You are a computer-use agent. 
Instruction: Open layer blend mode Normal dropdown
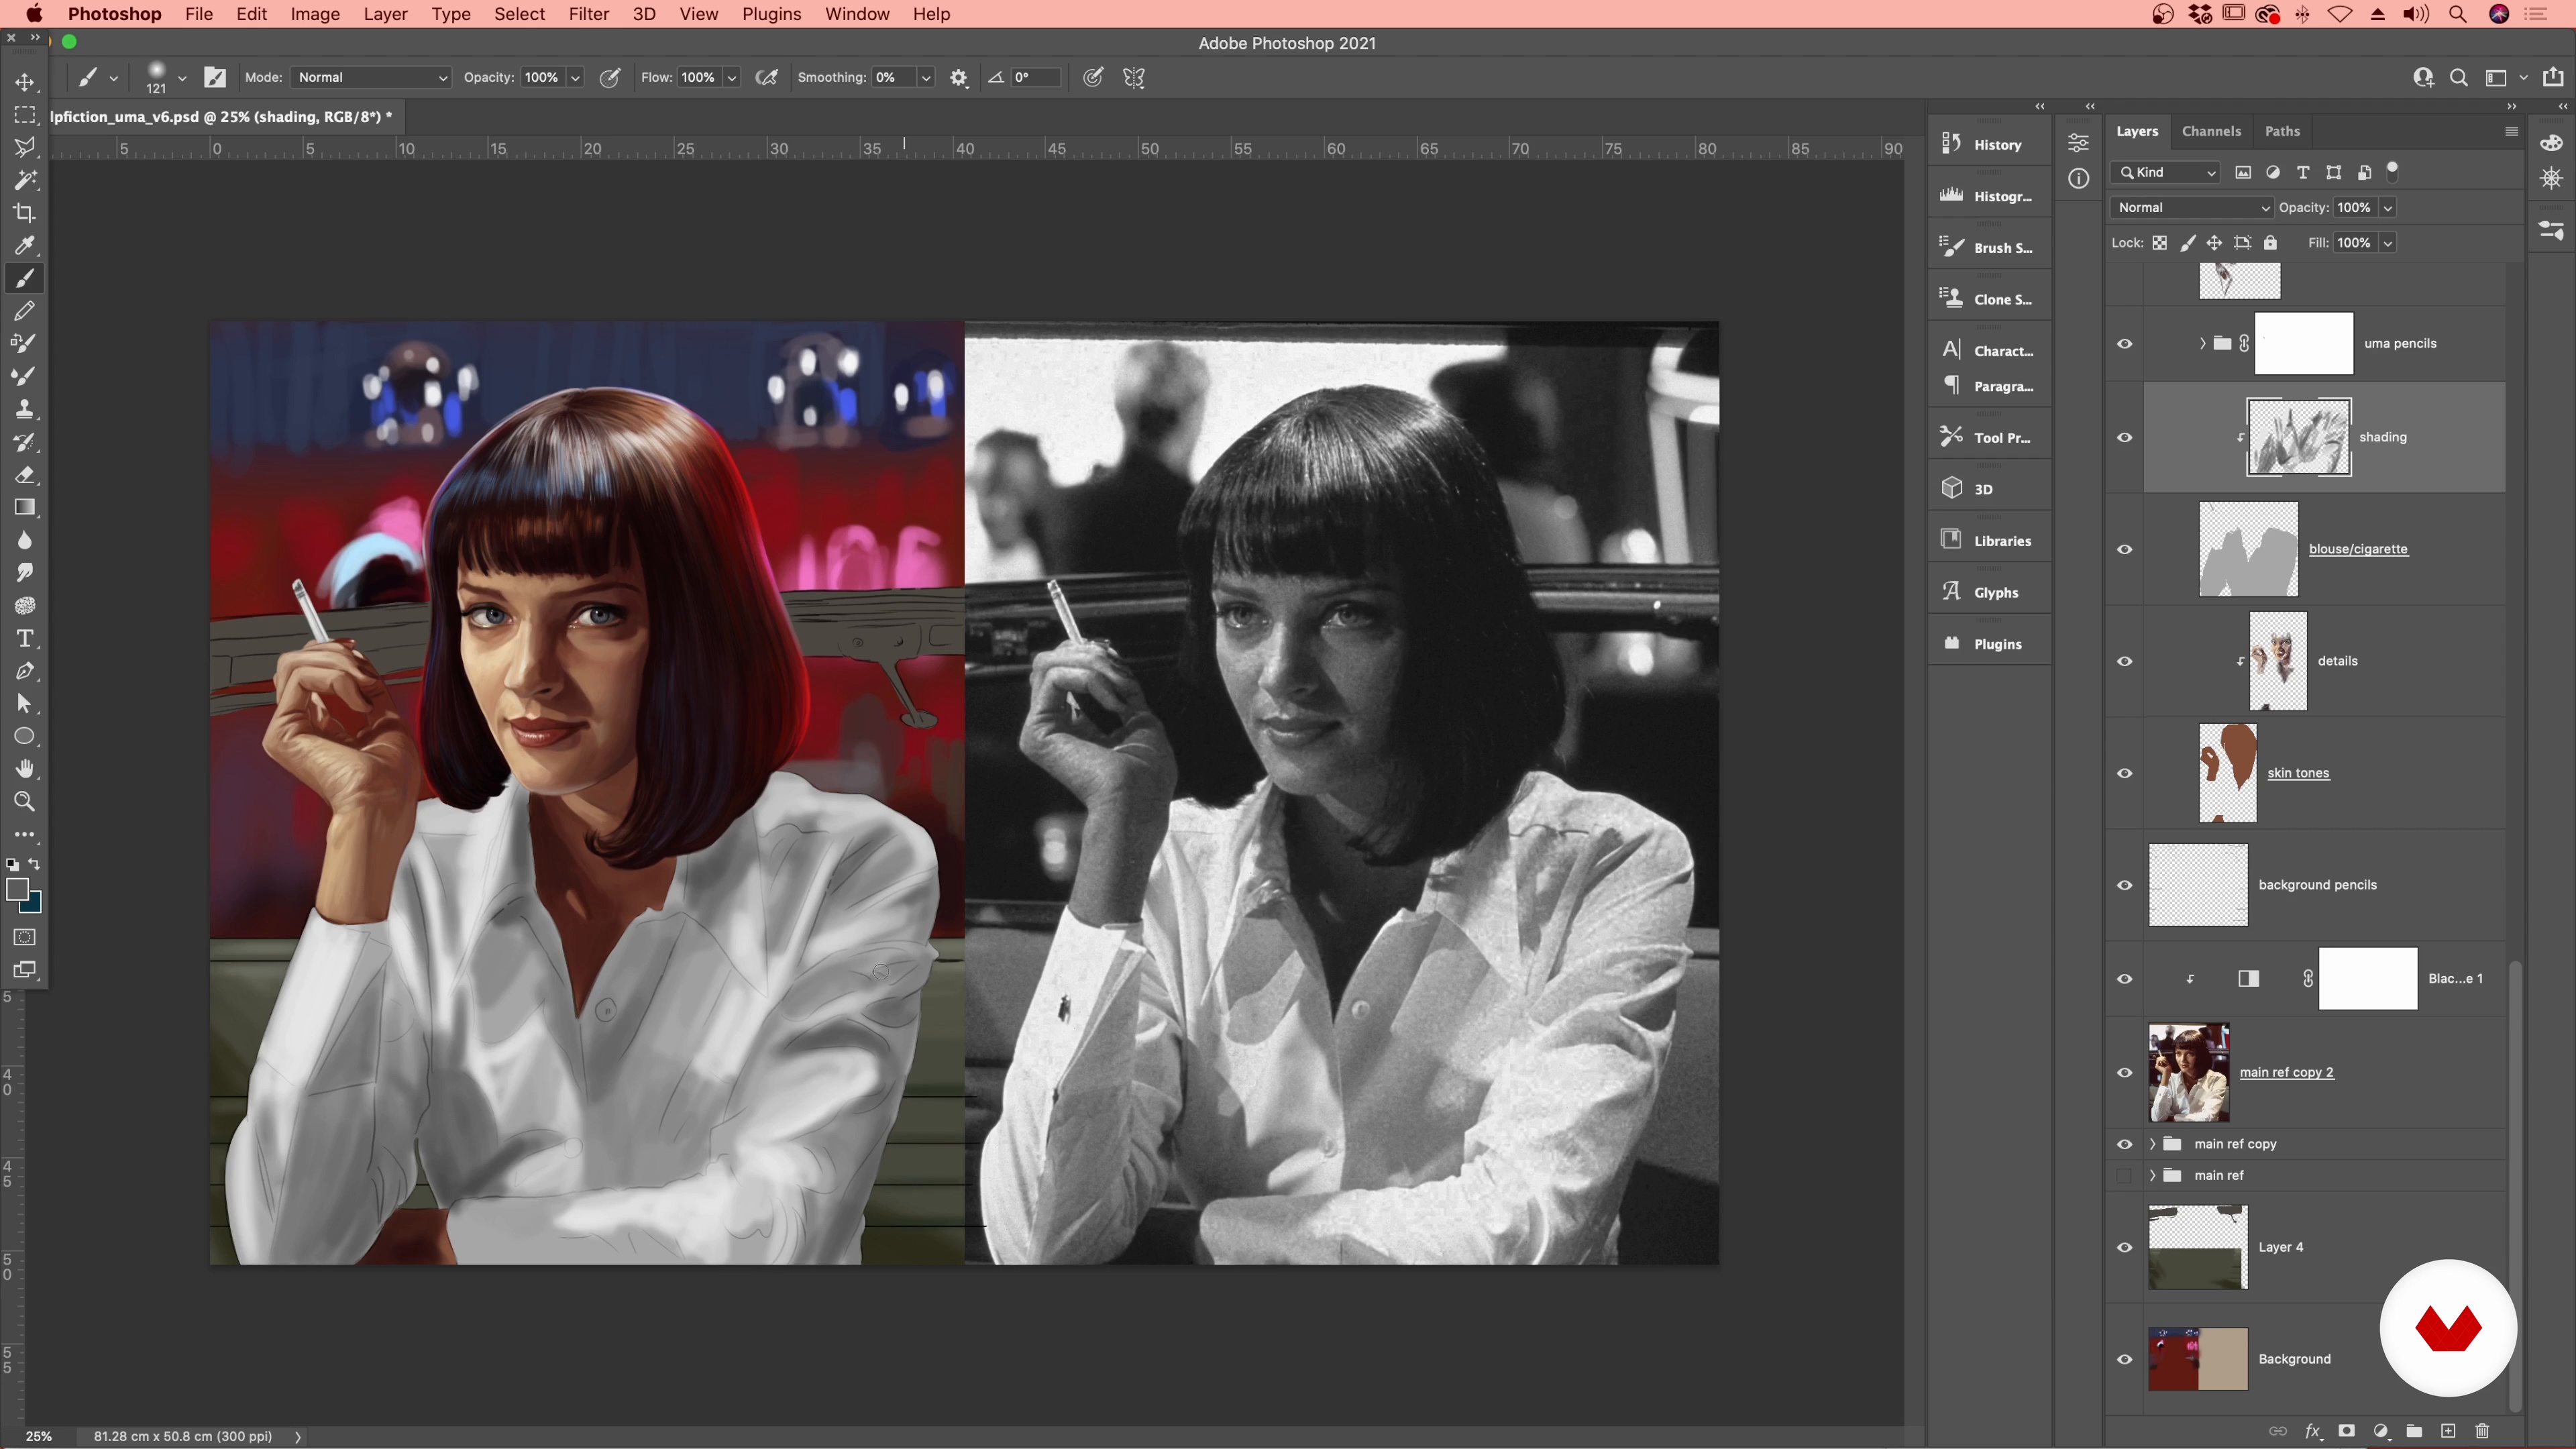pos(2191,207)
